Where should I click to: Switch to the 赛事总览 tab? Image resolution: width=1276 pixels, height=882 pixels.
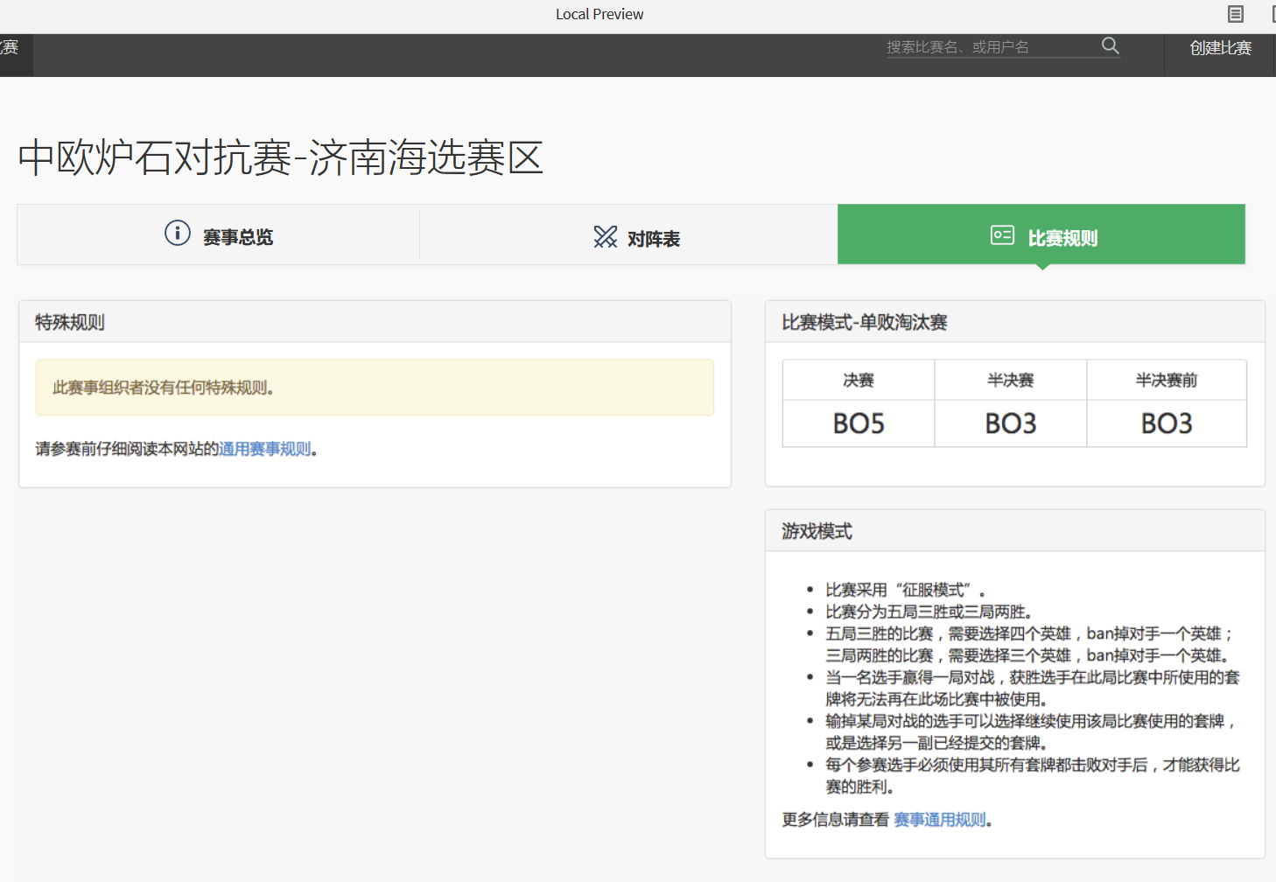coord(219,234)
